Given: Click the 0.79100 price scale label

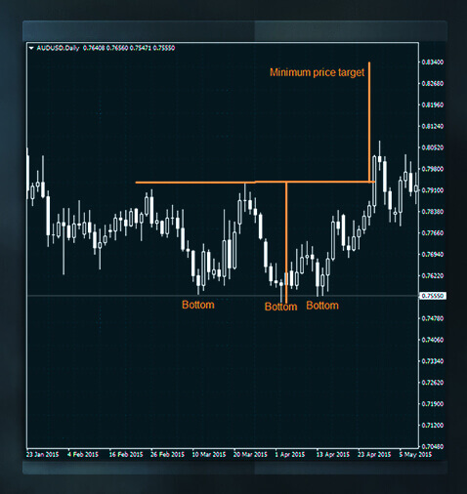Looking at the screenshot, I should tap(433, 190).
